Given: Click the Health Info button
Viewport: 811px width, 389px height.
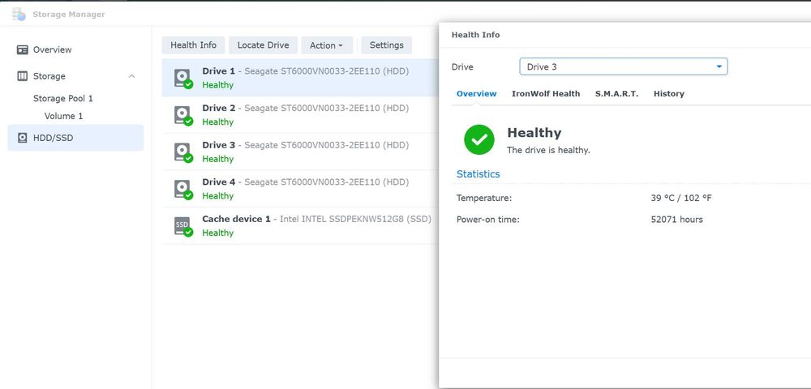Looking at the screenshot, I should [x=194, y=45].
